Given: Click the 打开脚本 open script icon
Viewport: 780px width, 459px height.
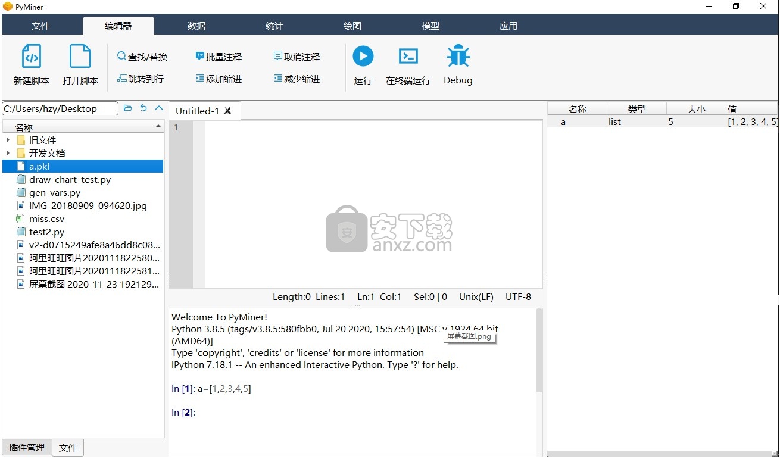Looking at the screenshot, I should [80, 57].
